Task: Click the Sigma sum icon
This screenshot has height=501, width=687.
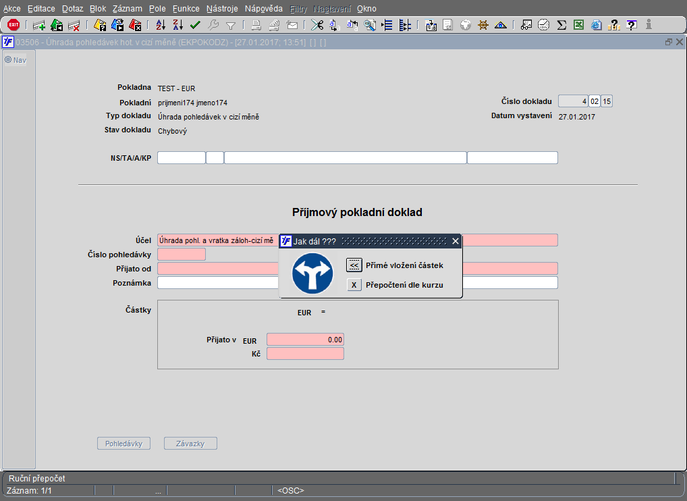Action: click(x=561, y=26)
